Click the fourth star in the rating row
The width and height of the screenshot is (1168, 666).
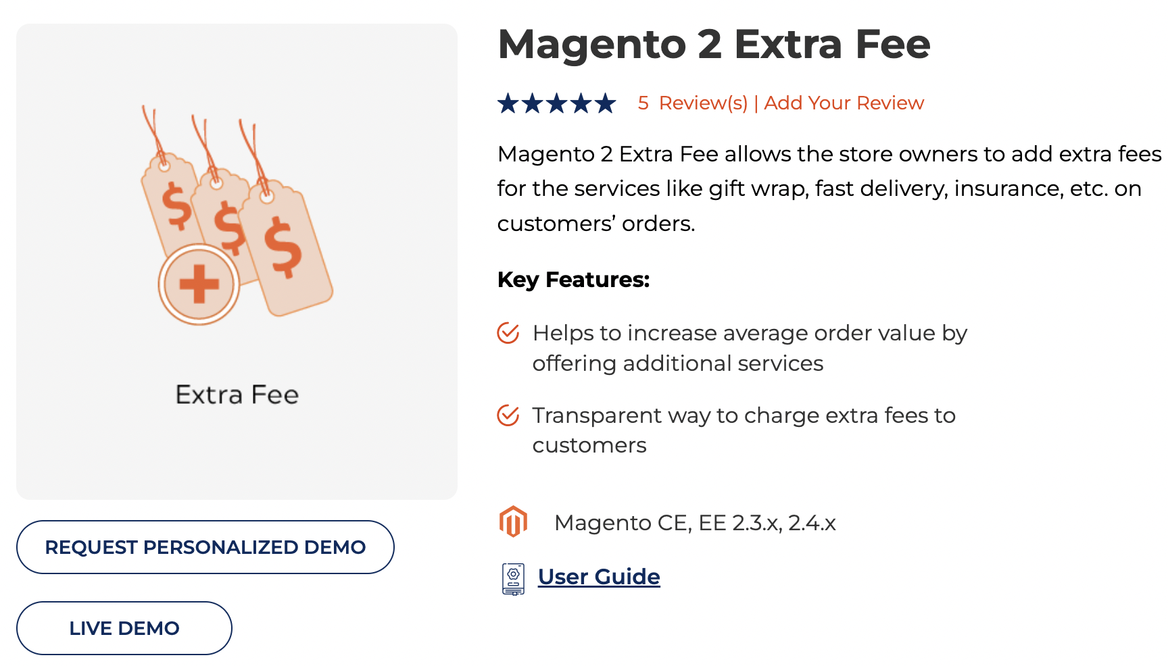pos(581,103)
